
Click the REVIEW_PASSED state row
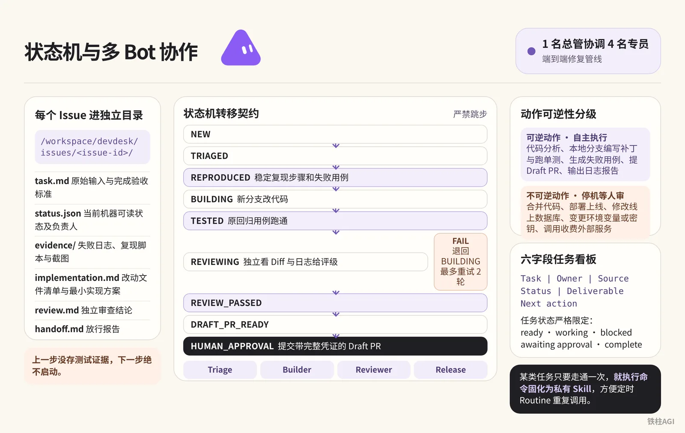[x=335, y=303]
